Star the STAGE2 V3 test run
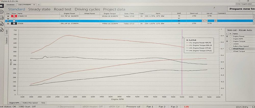The width and height of the screenshot is (255, 108). [8, 16]
